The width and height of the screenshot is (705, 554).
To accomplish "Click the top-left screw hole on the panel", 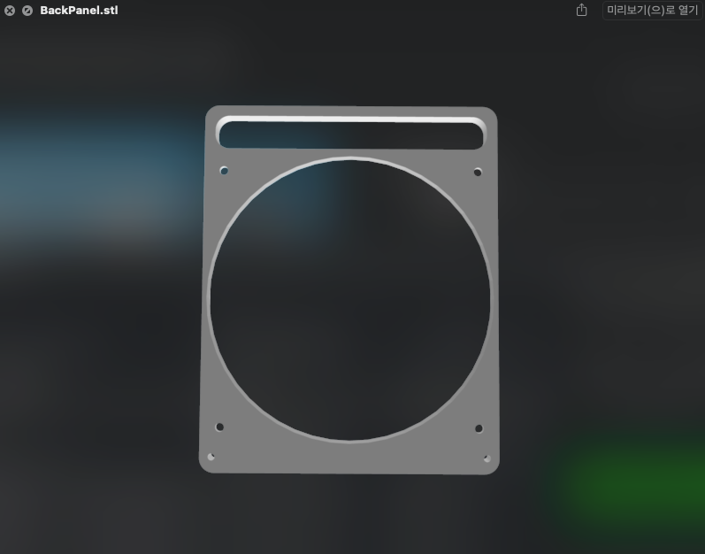I will pos(224,171).
